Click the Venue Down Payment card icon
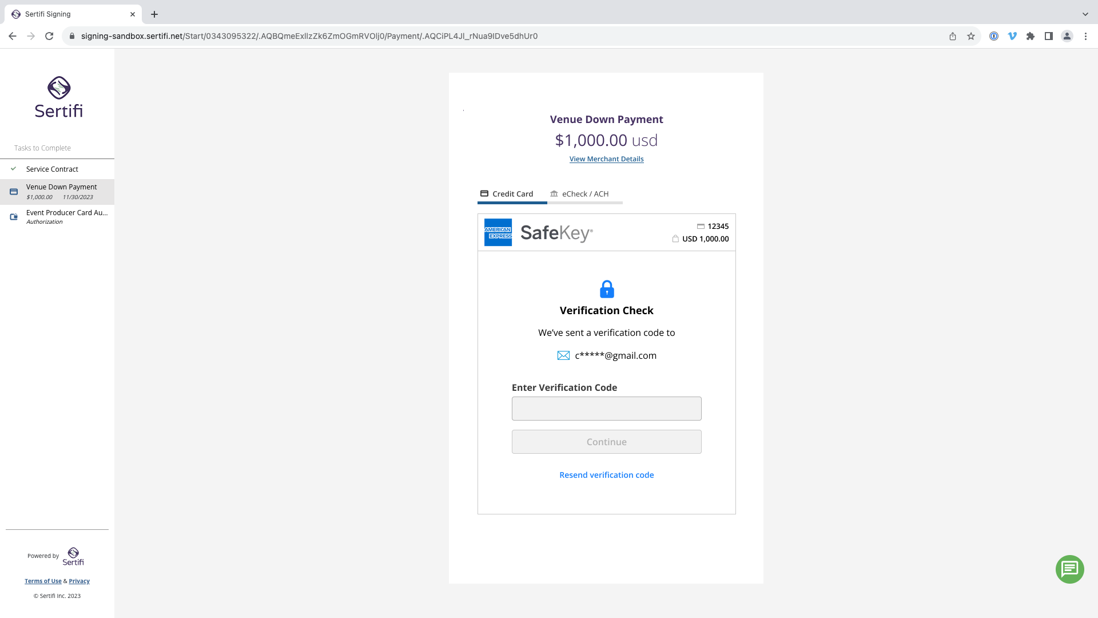 tap(14, 192)
